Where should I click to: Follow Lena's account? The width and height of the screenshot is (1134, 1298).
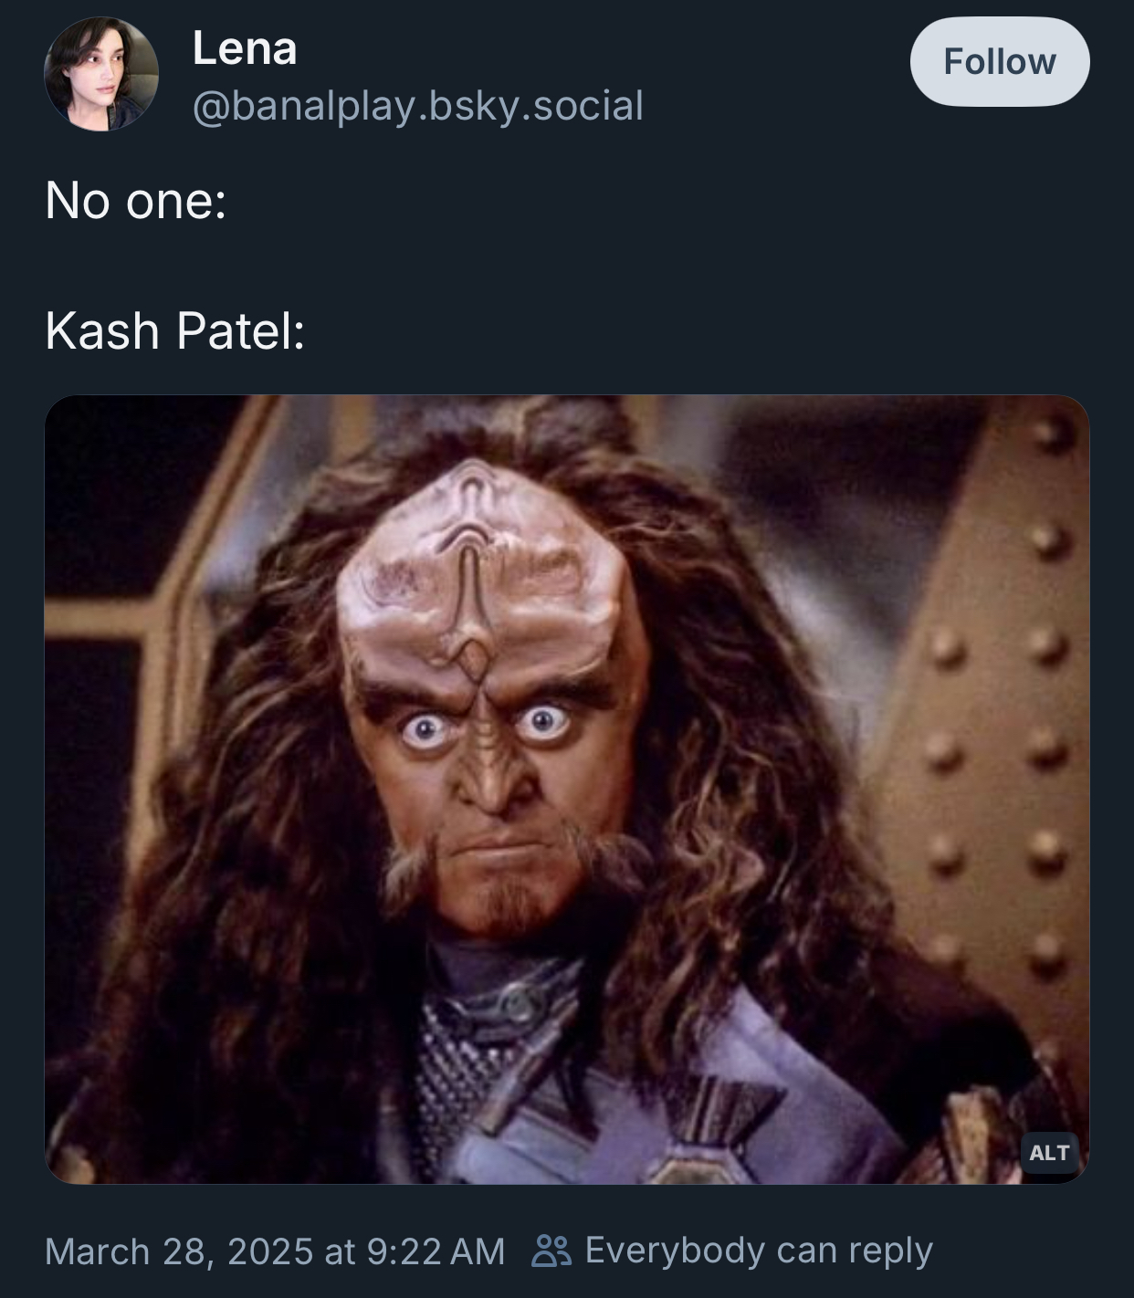[x=1000, y=61]
